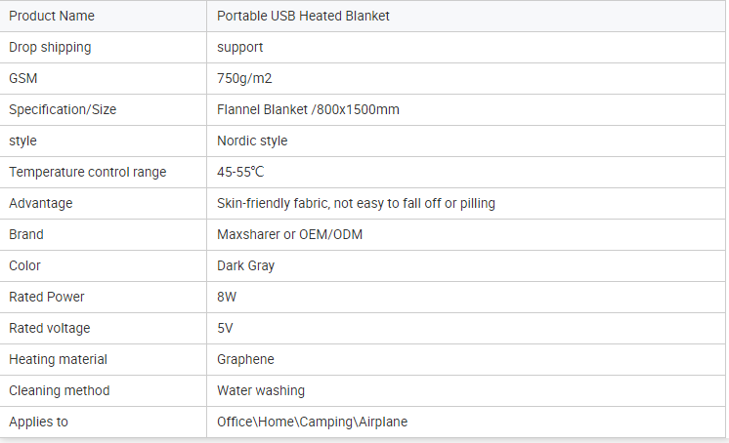Select the "45-55℃" temperature value
This screenshot has width=729, height=443.
coord(240,172)
